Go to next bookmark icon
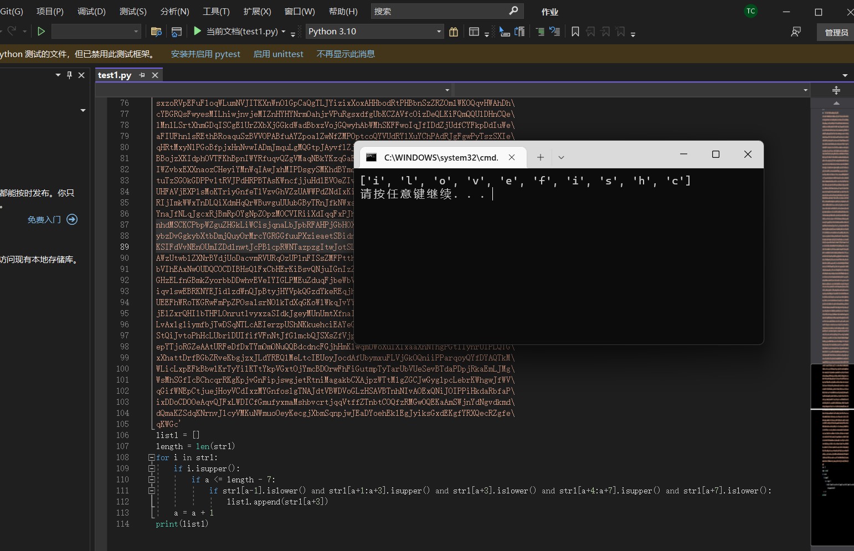The image size is (854, 551). click(x=605, y=32)
